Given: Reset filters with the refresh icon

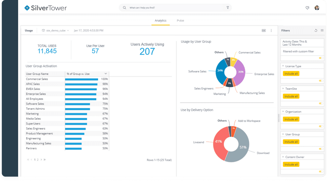Looking at the screenshot, I should click(x=316, y=30).
